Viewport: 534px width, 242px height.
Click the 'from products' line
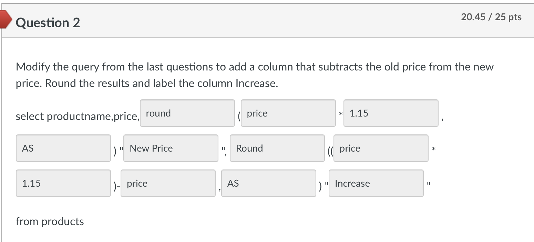(x=50, y=221)
